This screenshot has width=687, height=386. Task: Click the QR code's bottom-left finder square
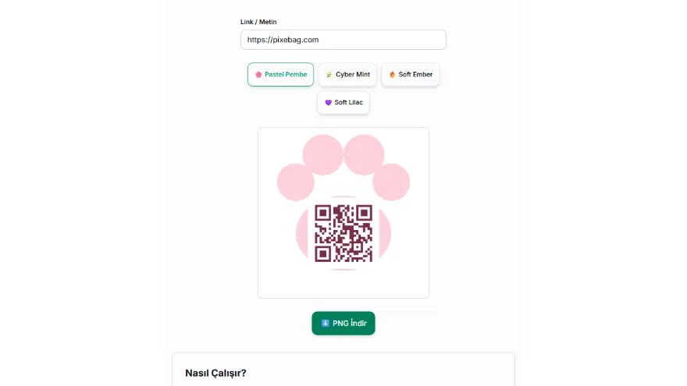click(322, 254)
